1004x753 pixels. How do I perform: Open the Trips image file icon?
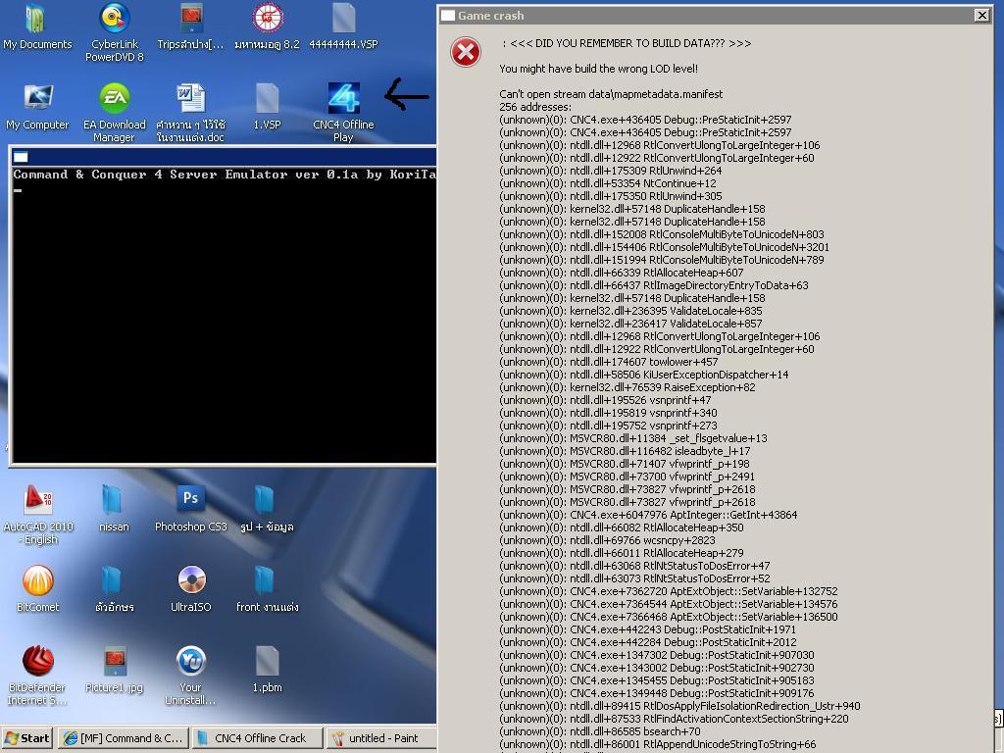tap(191, 26)
